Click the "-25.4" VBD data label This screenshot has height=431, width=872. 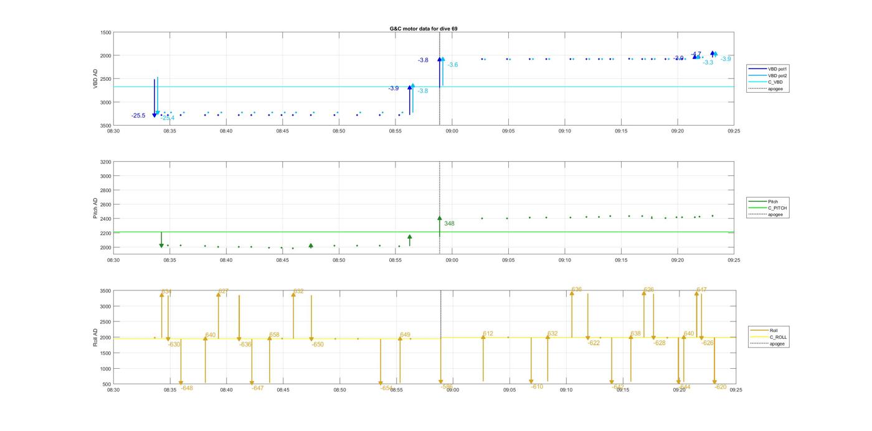coord(168,118)
